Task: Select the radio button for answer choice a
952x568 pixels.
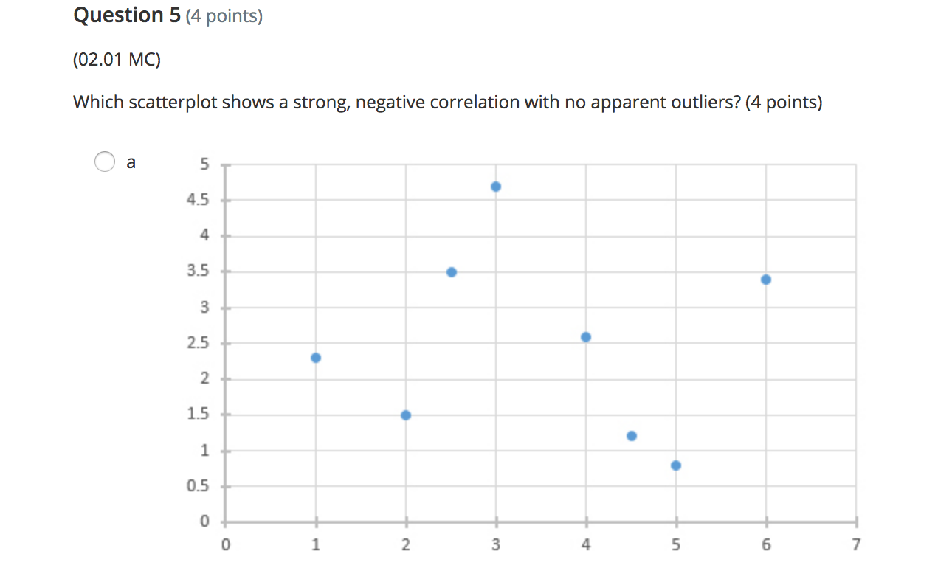Action: [104, 162]
